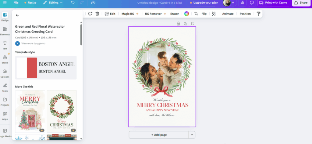The image size is (312, 144).
Task: Open the transparency checkerboard icon
Action: (214, 14)
